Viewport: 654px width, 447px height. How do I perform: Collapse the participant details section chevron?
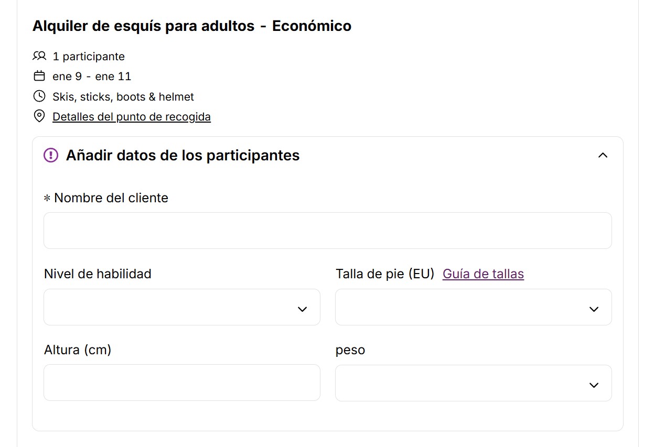click(x=603, y=155)
